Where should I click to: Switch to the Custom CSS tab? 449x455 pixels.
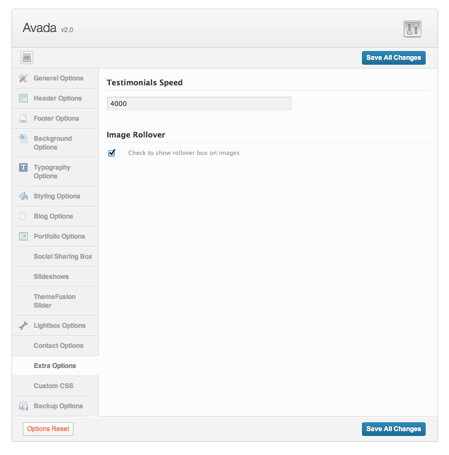(53, 386)
